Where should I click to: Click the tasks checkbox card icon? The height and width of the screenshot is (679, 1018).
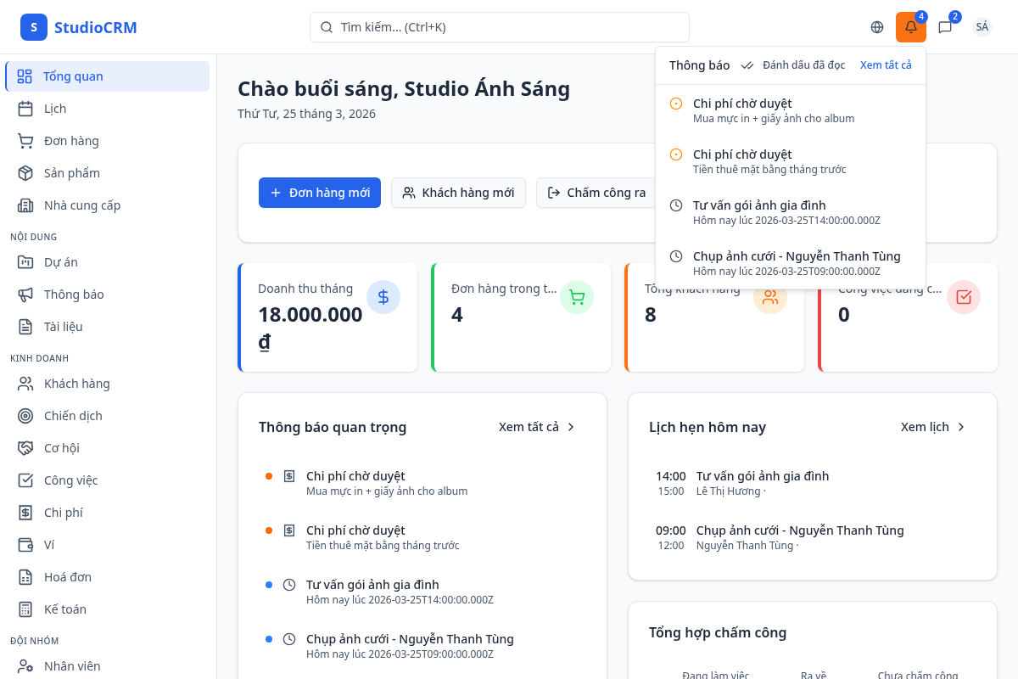tap(964, 297)
